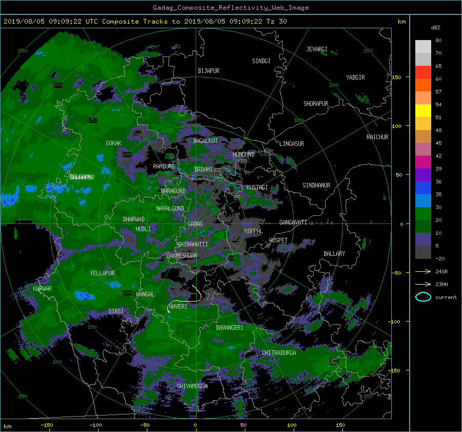The height and width of the screenshot is (432, 462).
Task: Click the 24SR yellow arrow legend icon
Action: tap(423, 271)
